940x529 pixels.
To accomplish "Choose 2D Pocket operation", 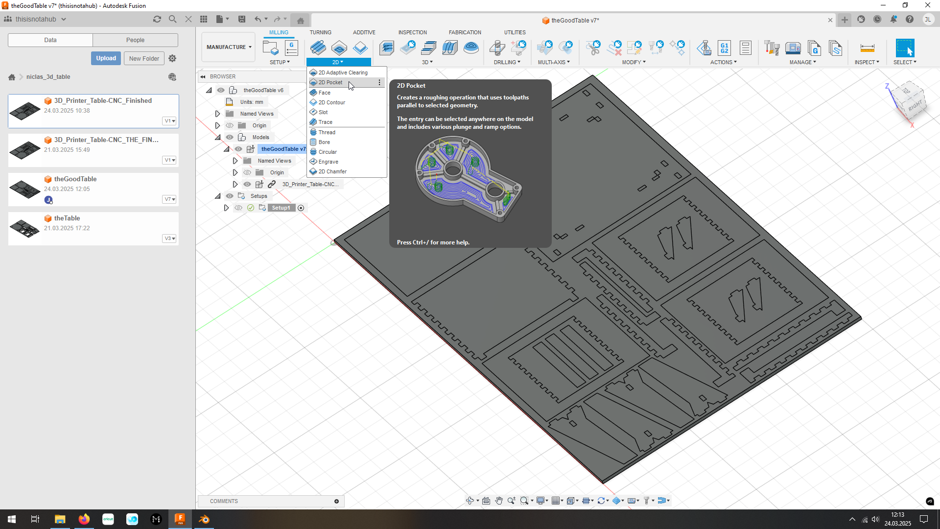I will click(342, 82).
